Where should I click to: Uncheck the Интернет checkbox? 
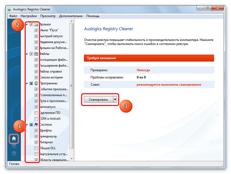tap(36, 142)
